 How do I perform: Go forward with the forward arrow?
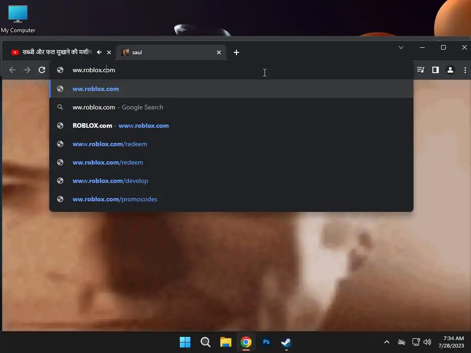click(x=27, y=70)
